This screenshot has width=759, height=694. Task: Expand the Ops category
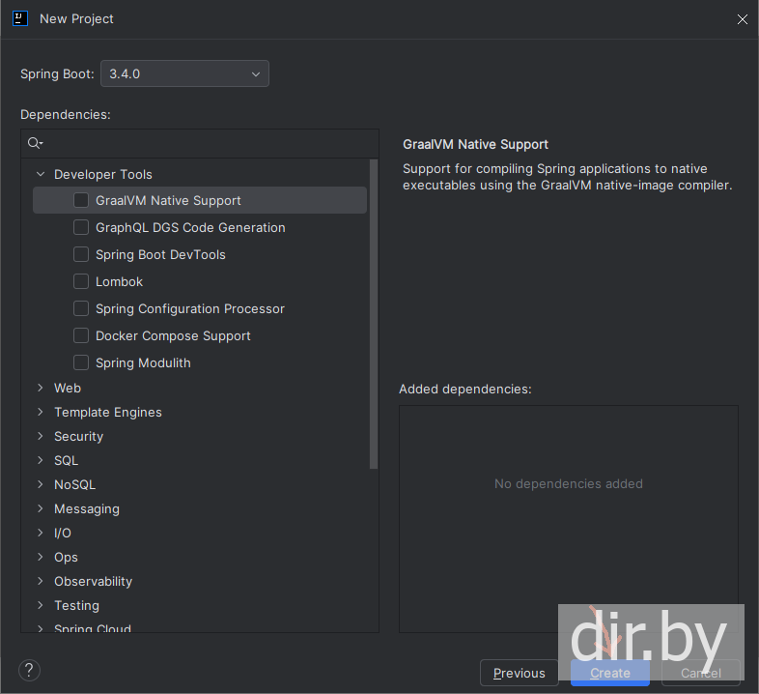coord(41,557)
